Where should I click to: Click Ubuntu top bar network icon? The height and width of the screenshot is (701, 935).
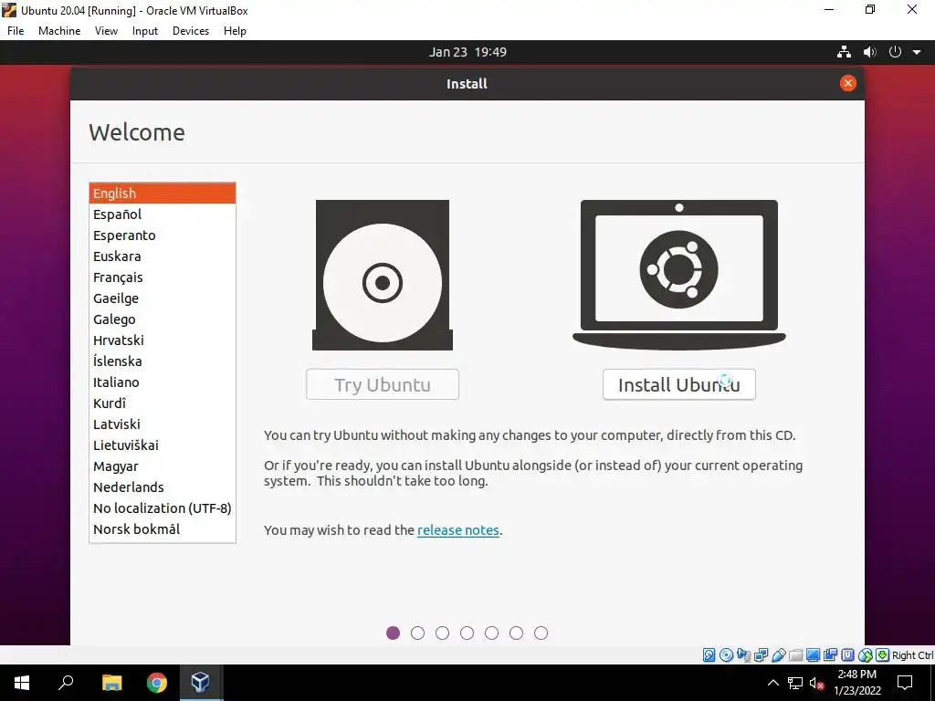844,52
